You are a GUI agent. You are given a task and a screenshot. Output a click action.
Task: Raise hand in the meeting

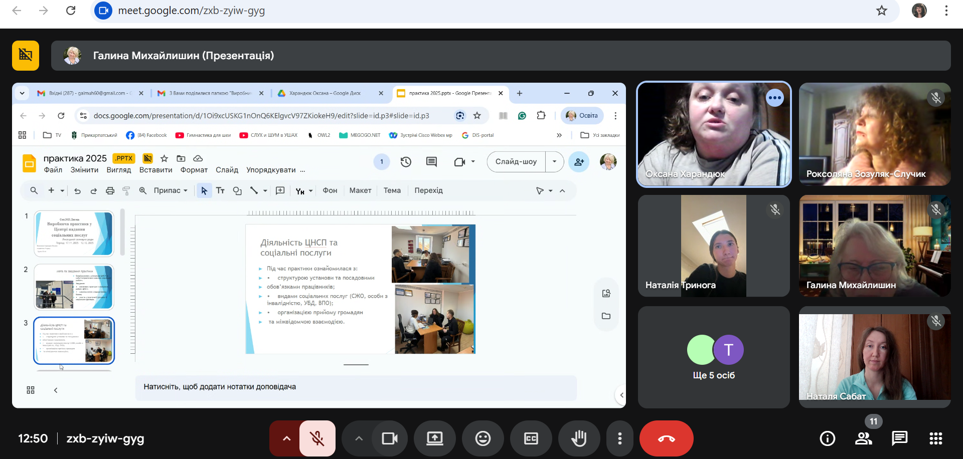(x=579, y=439)
